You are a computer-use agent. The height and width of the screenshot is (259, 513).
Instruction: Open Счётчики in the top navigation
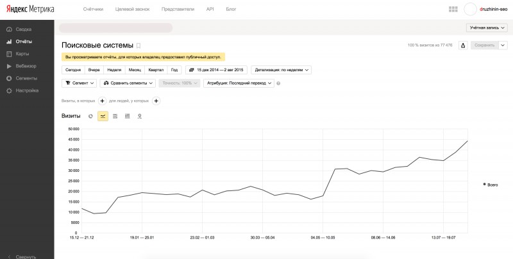tap(93, 9)
